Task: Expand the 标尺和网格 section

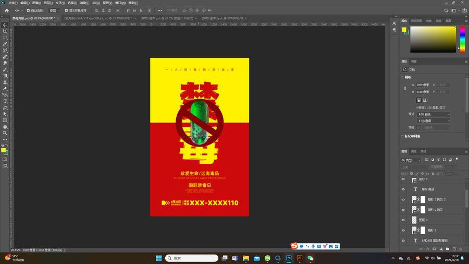Action: click(x=402, y=136)
